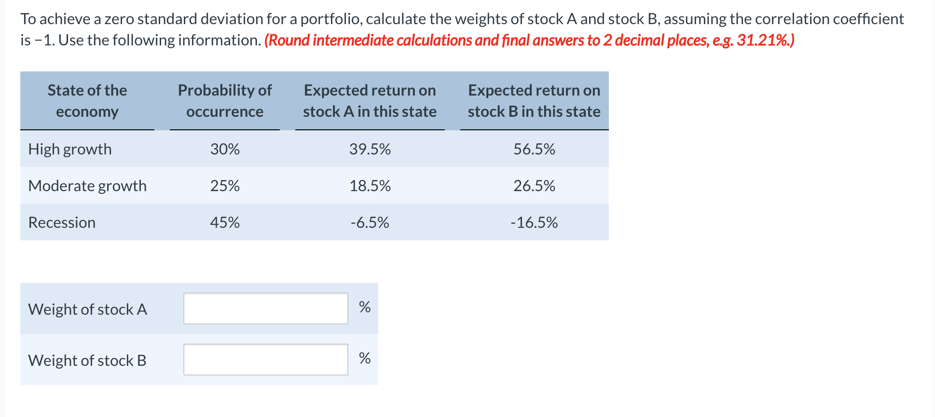The width and height of the screenshot is (935, 417).
Task: Select the 56.5% stock B value
Action: (x=534, y=149)
